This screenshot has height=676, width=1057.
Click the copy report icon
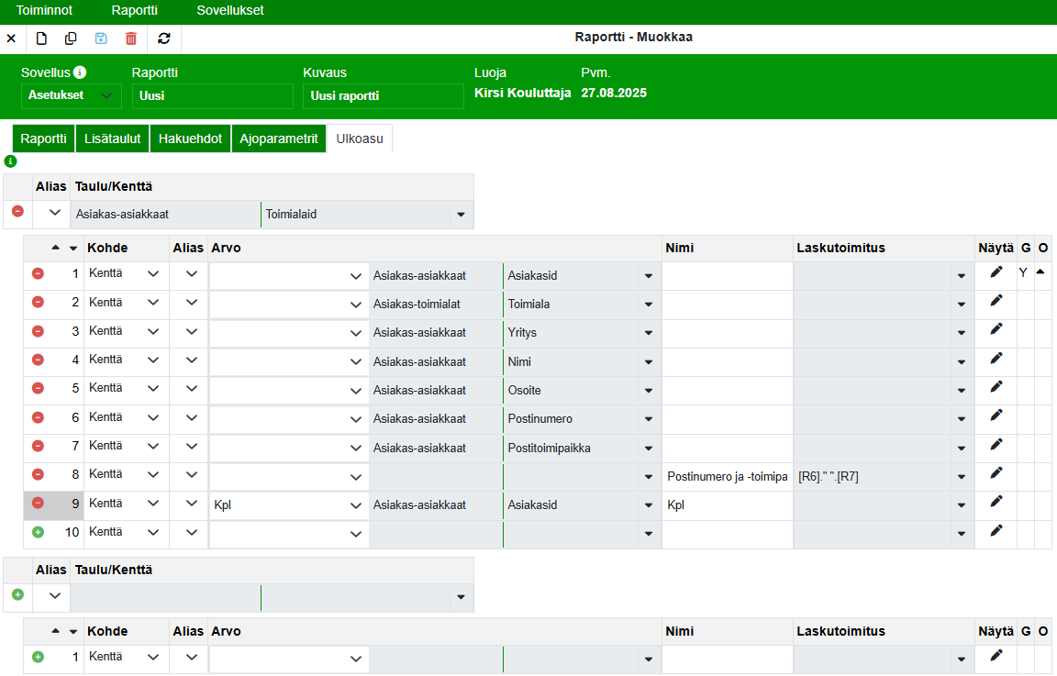pyautogui.click(x=71, y=39)
